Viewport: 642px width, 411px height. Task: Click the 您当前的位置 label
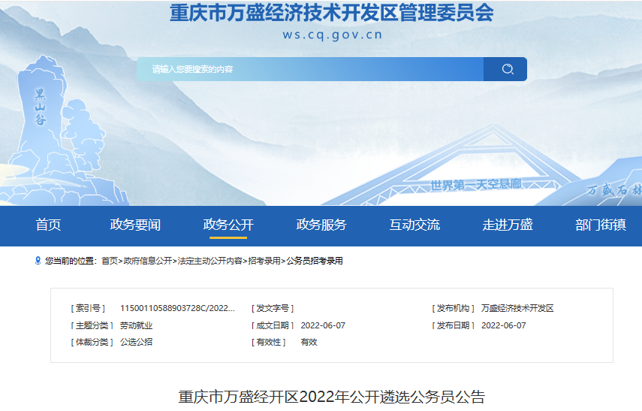[x=70, y=261]
